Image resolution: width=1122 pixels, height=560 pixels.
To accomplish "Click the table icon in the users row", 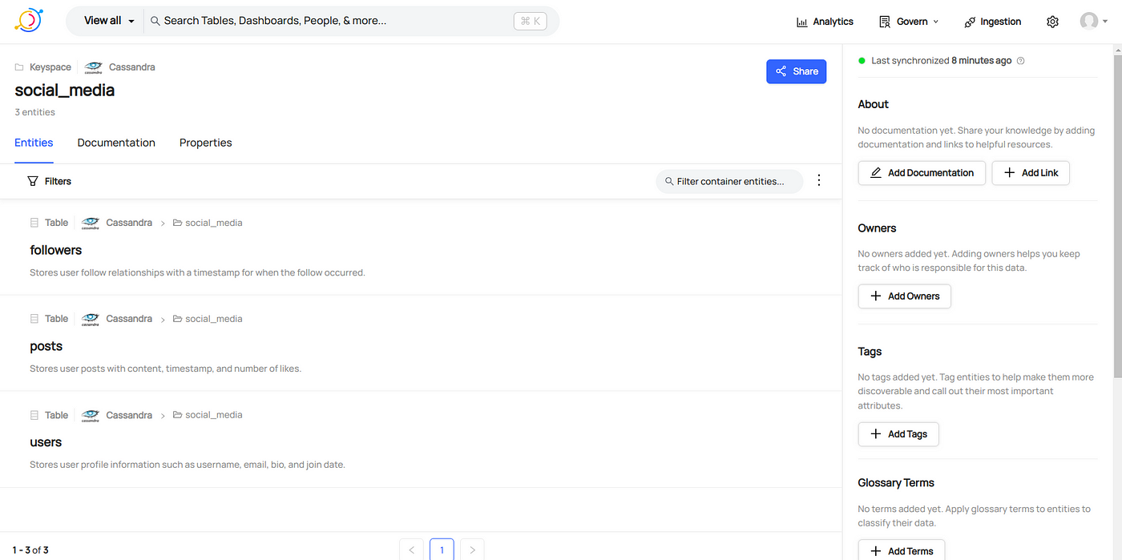I will click(x=34, y=415).
